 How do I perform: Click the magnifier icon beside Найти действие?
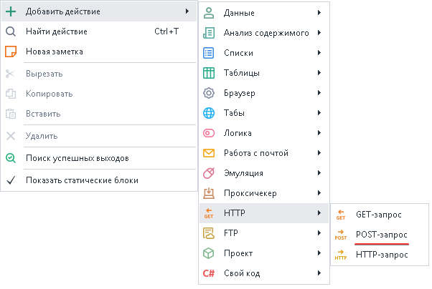click(11, 31)
